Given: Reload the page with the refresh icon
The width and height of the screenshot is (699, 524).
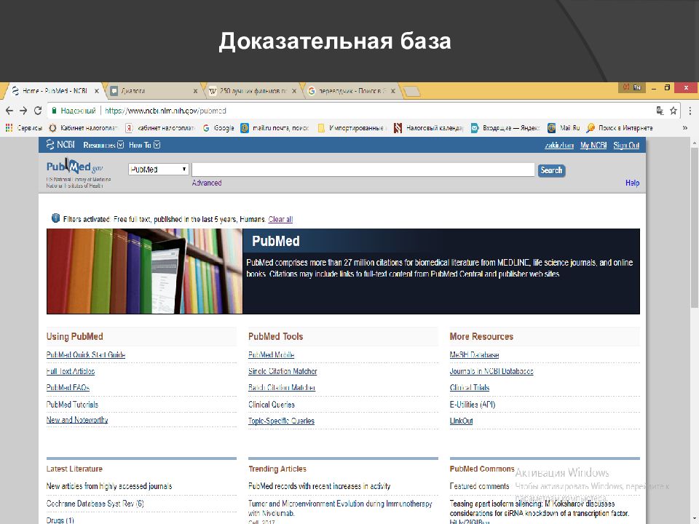Looking at the screenshot, I should 39,111.
